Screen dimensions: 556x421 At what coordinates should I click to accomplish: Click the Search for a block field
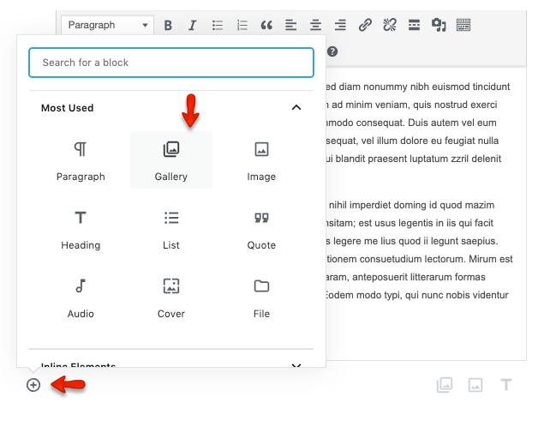171,63
